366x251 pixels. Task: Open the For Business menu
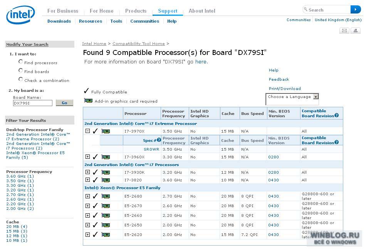tap(63, 11)
